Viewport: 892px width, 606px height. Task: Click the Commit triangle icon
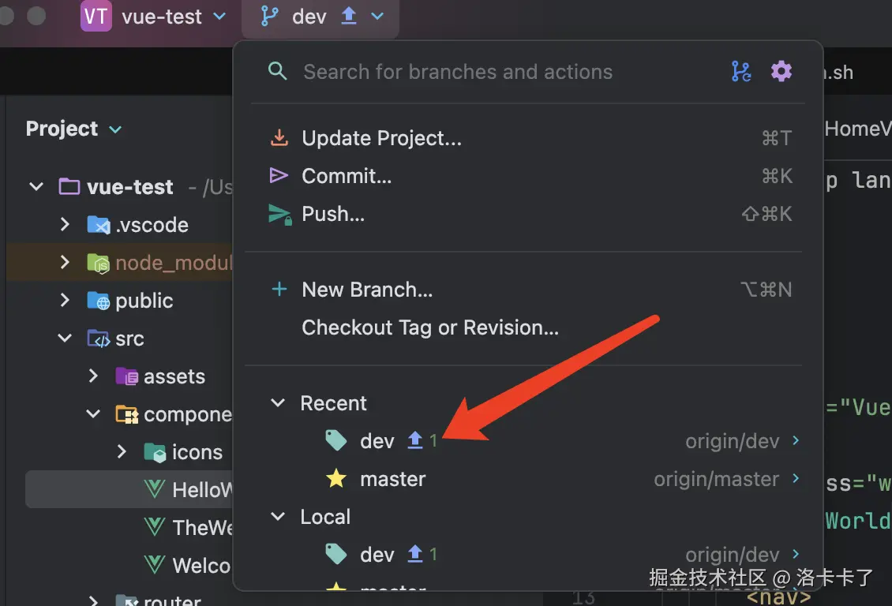[279, 176]
